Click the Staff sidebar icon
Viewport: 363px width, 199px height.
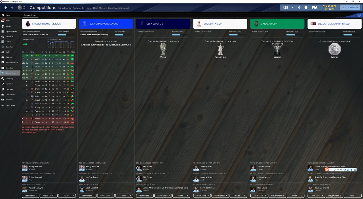pos(3,52)
